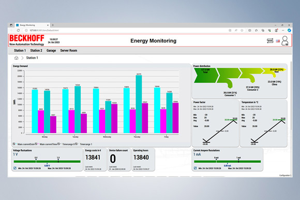Open the Station 1 tab
Screen dimensions: 300x200
20,51
